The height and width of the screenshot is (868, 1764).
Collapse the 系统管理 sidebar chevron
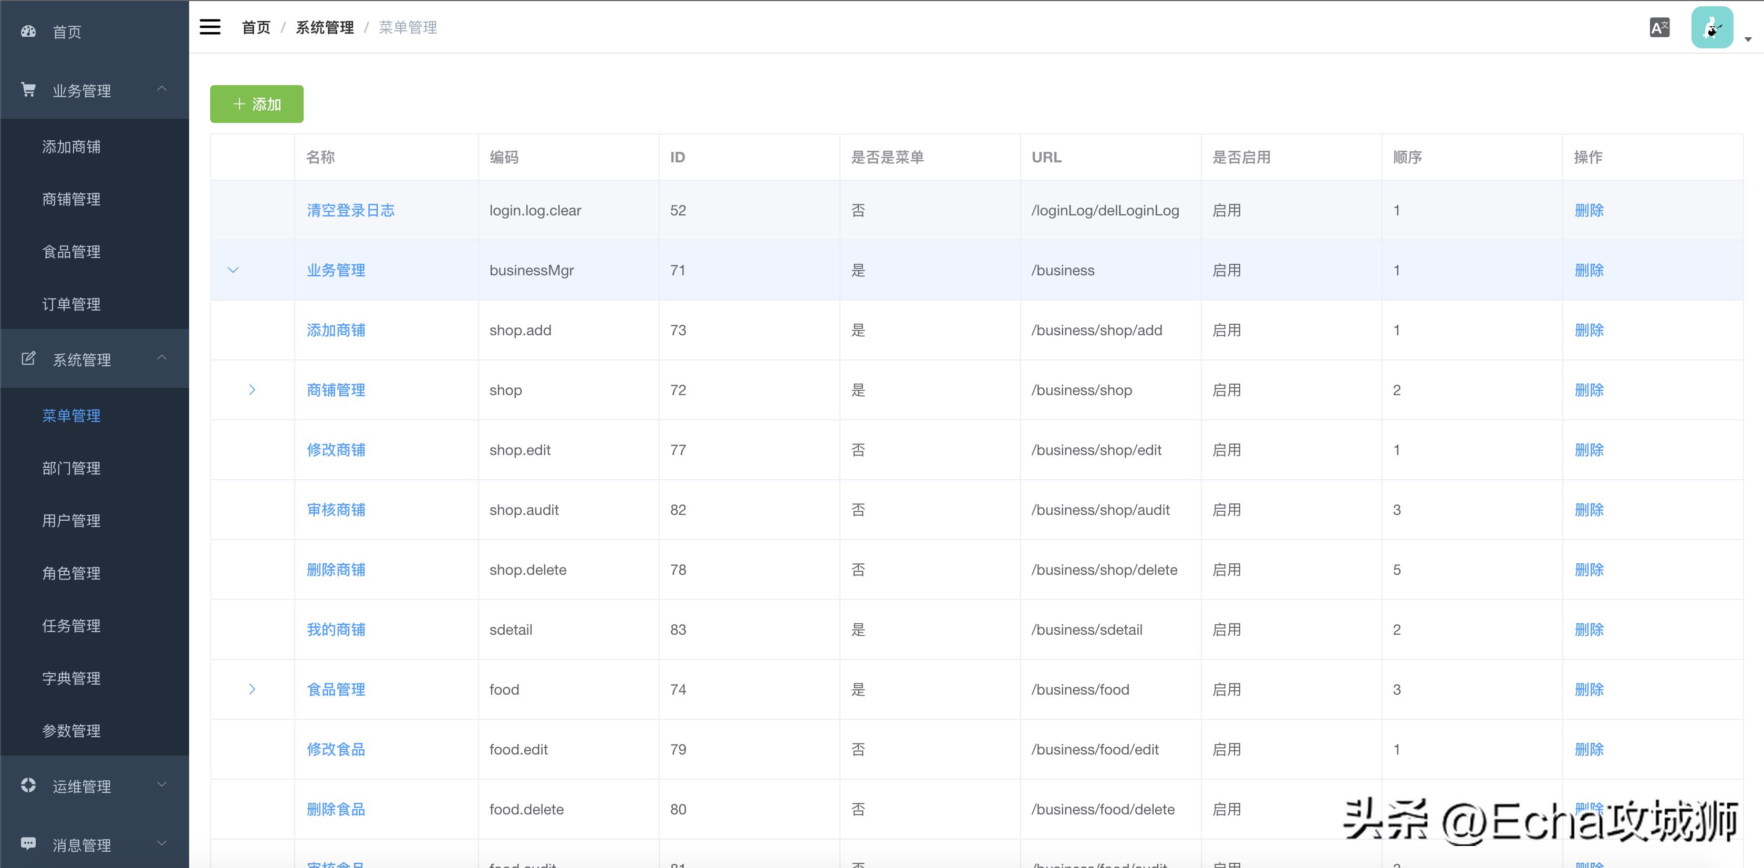point(162,358)
